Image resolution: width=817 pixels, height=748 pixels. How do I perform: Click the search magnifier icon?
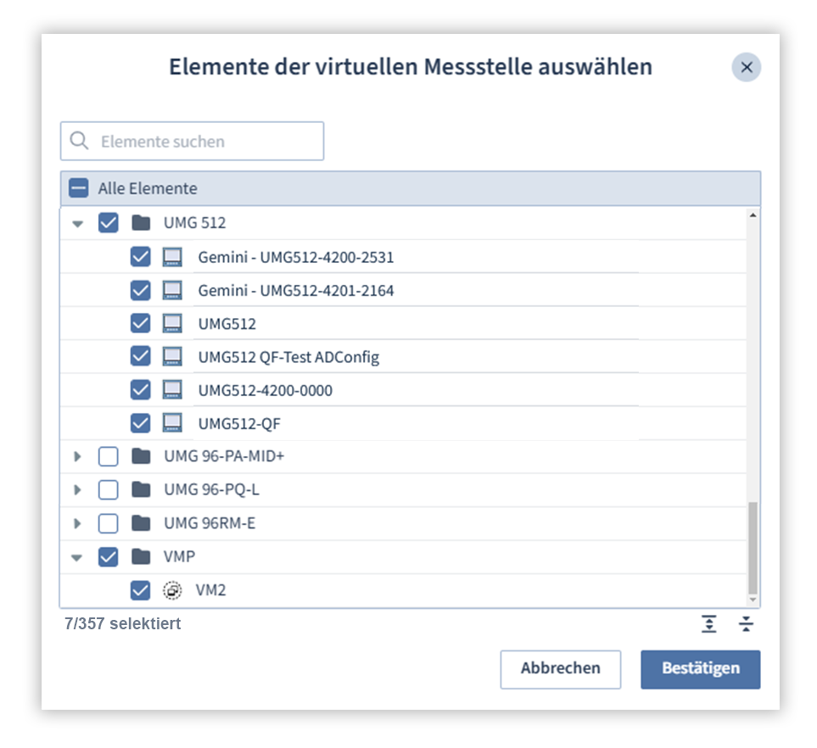pos(80,142)
